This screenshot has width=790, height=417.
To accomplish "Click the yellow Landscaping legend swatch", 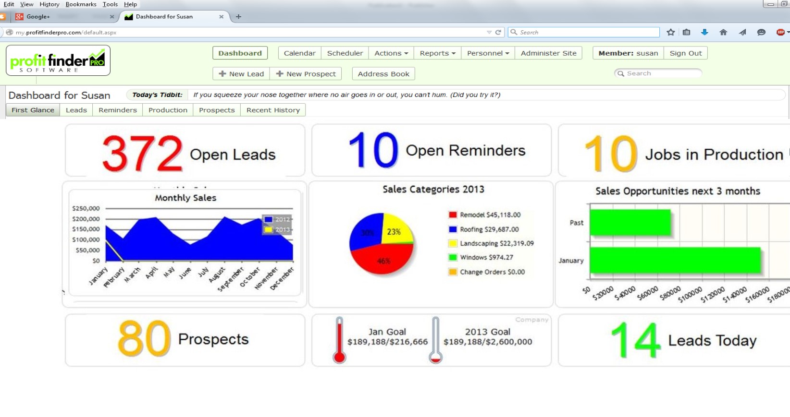I will (453, 243).
